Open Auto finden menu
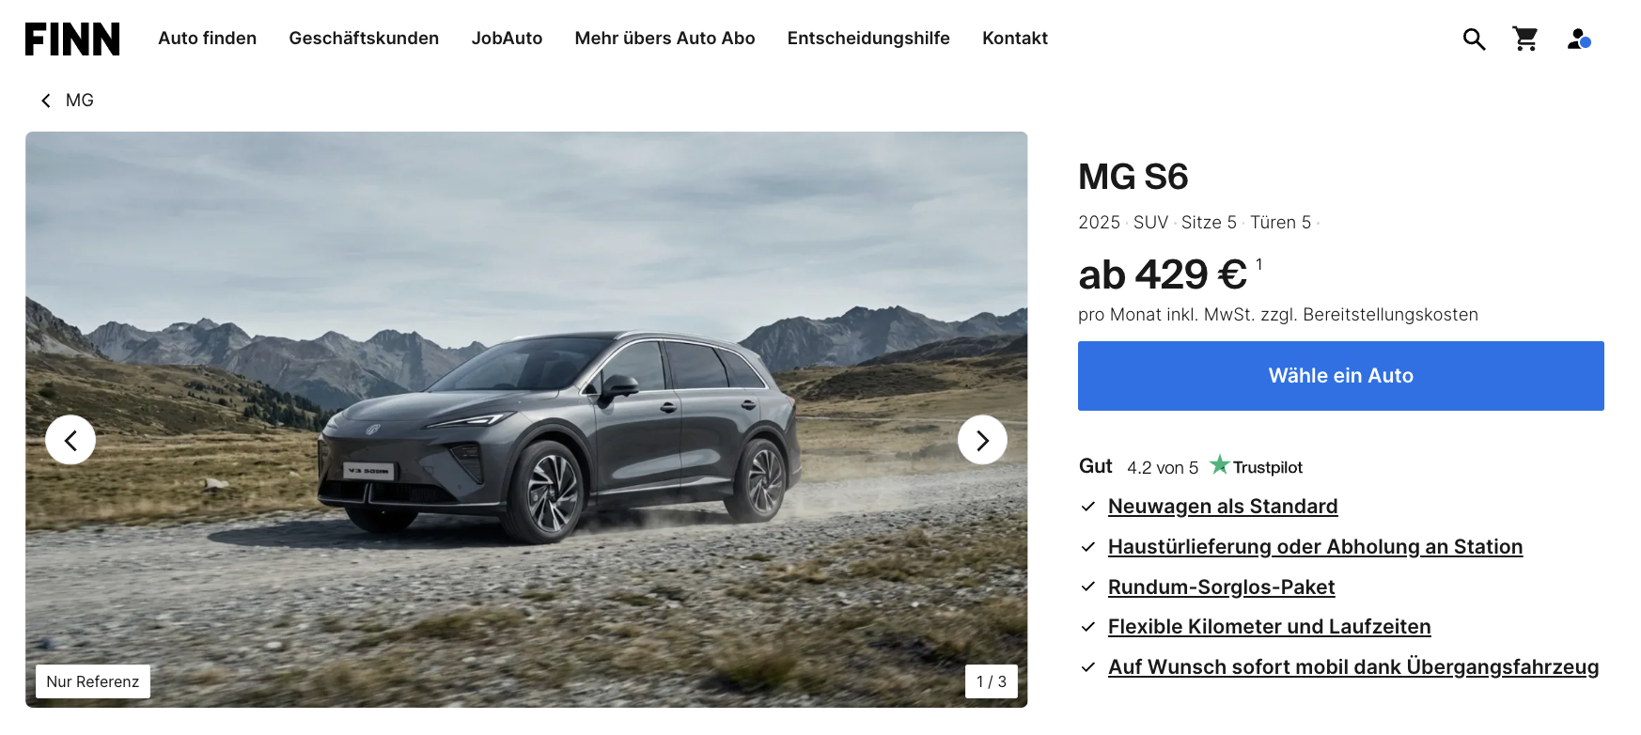1641x735 pixels. click(x=208, y=39)
